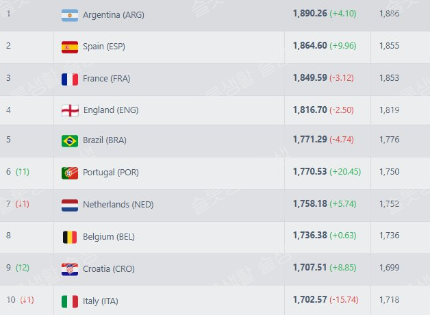Screen dimensions: 430x315
Task: Click the Italy flag icon
Action: [70, 301]
